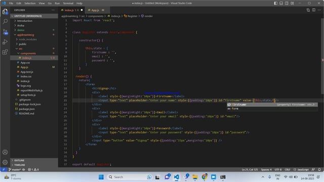Open the Run and Debug view
The image size is (324, 182).
[x=5, y=41]
